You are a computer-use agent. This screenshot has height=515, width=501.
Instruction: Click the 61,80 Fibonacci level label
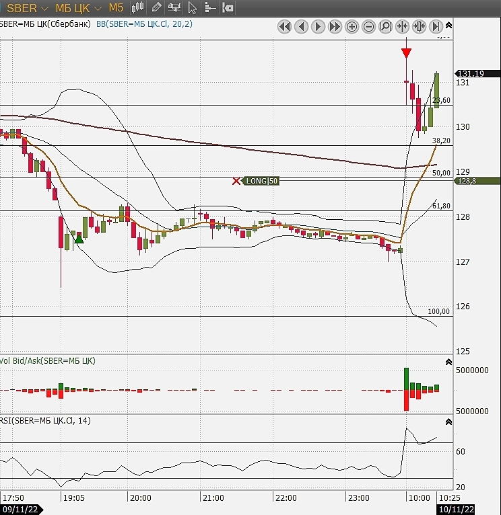(441, 206)
